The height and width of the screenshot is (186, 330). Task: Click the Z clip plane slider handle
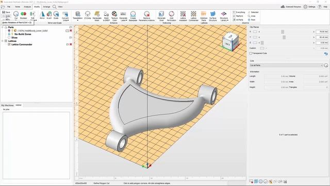(262, 42)
